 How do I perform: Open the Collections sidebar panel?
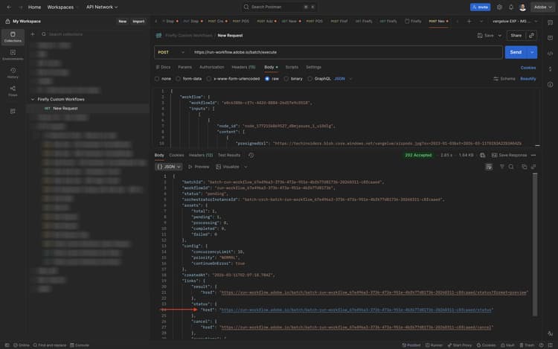click(x=13, y=36)
